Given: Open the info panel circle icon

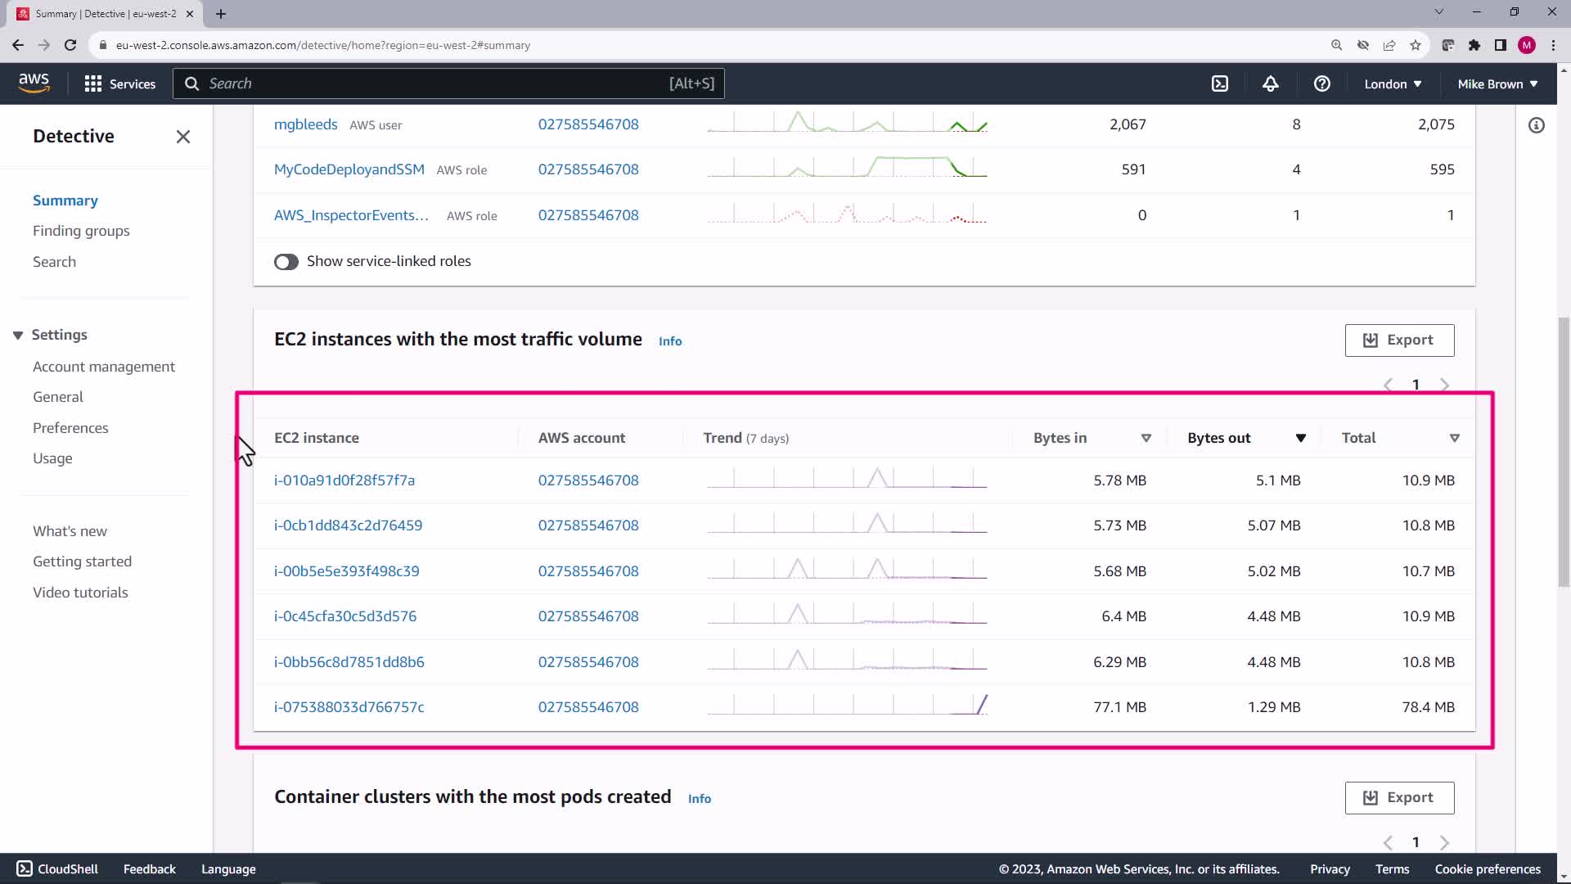Looking at the screenshot, I should 1536,125.
